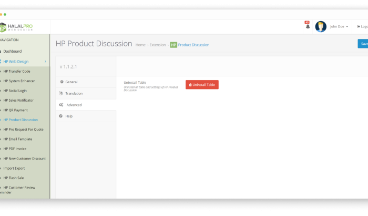This screenshot has height=216, width=368.
Task: Open the Help tab
Action: 69,116
